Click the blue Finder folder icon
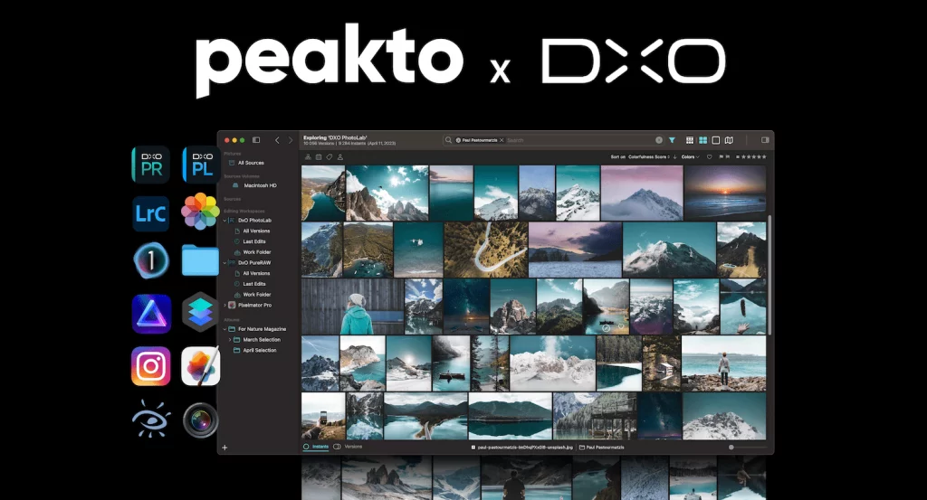The image size is (927, 500). coord(200,260)
